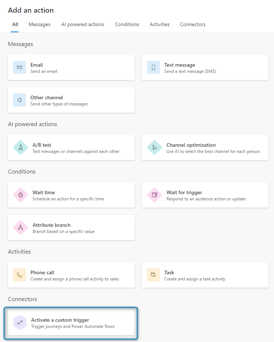This screenshot has width=274, height=342.
Task: Click 'Create and assign a task activity' text
Action: 195,279
